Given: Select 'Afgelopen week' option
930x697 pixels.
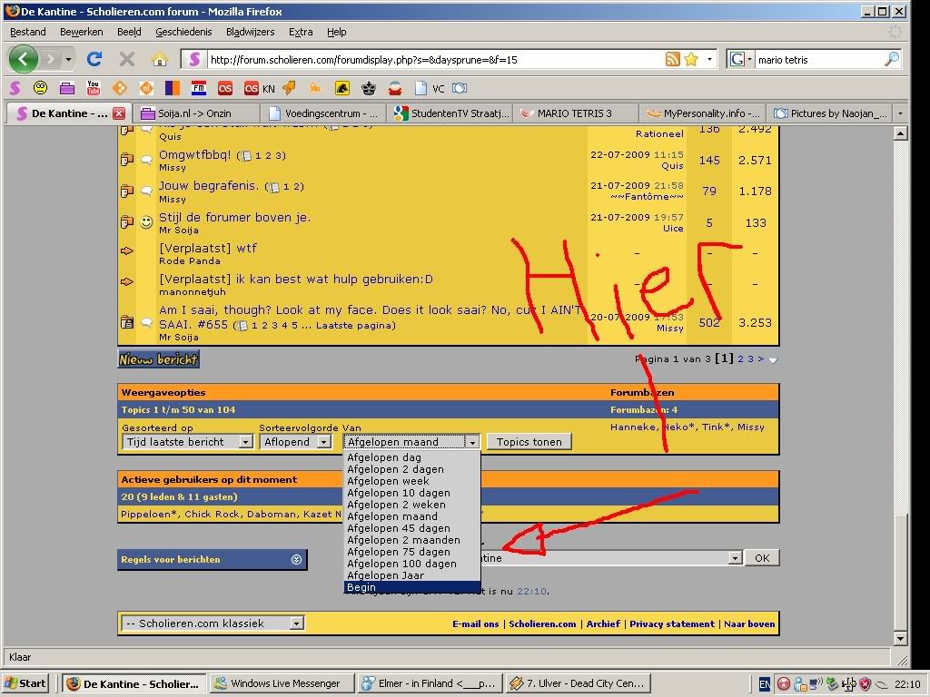Looking at the screenshot, I should (x=411, y=481).
